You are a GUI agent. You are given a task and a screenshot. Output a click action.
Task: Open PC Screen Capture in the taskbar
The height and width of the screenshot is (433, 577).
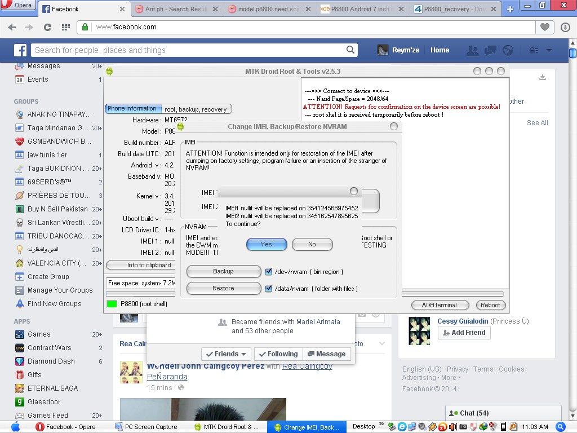[147, 427]
